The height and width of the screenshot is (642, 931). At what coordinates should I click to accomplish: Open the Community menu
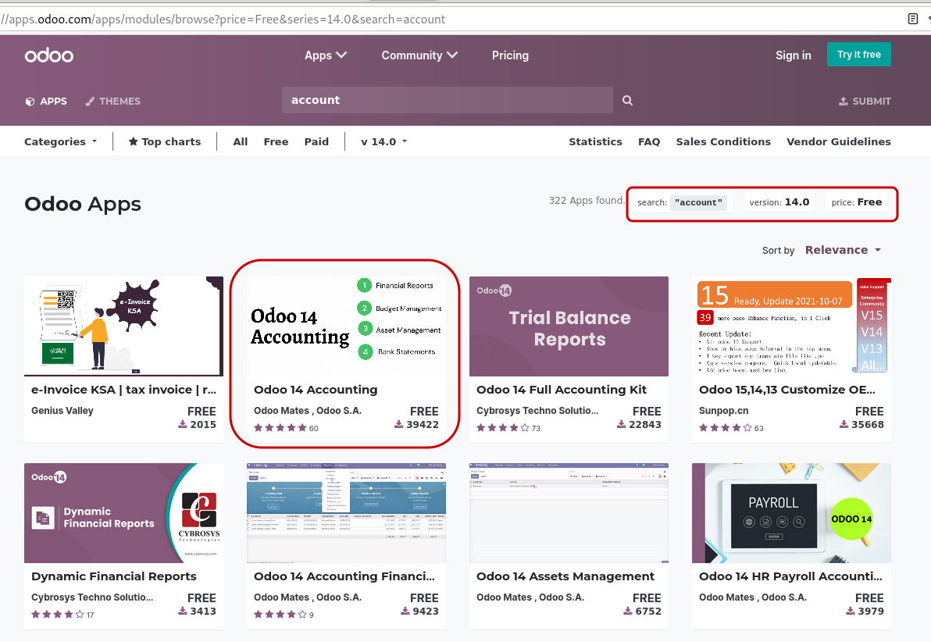(x=419, y=55)
